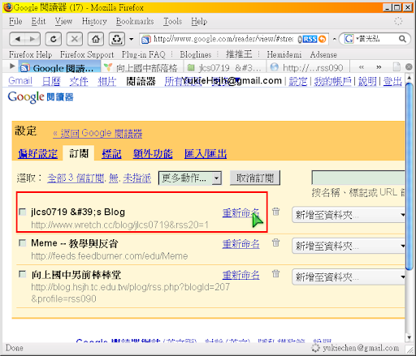Reload the page with the refresh icon

tap(54, 39)
